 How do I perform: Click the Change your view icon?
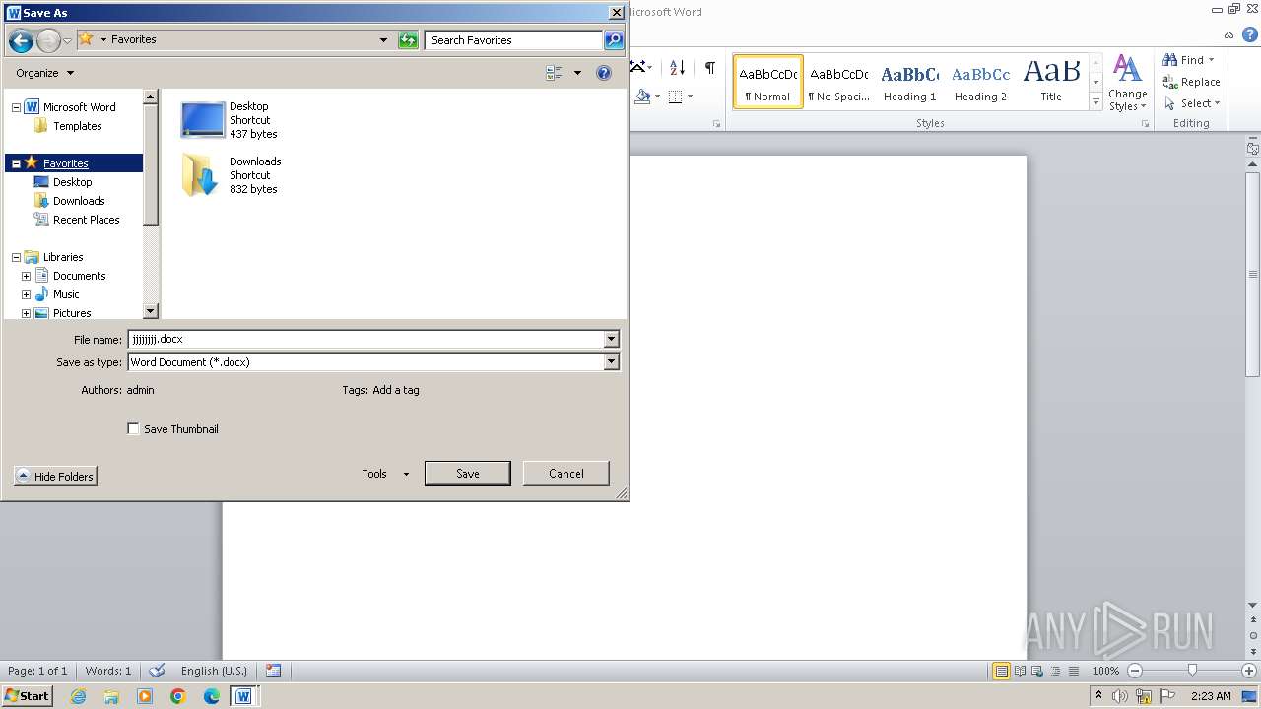coord(554,73)
